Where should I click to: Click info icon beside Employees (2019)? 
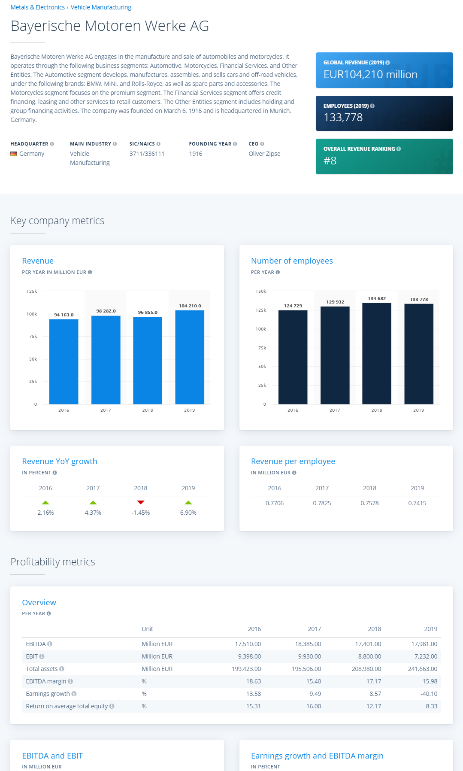click(x=372, y=106)
